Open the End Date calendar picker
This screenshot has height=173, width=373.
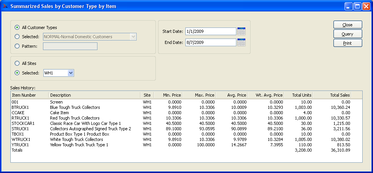(241, 42)
